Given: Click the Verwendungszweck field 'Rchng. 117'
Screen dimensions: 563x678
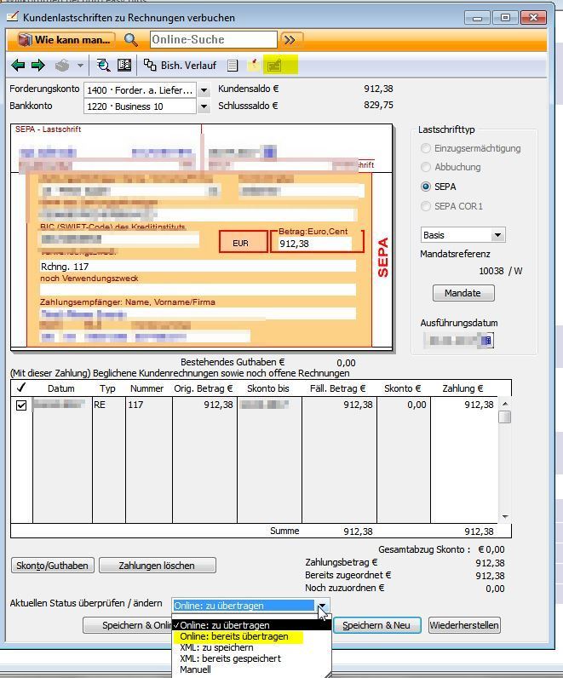Looking at the screenshot, I should point(198,267).
